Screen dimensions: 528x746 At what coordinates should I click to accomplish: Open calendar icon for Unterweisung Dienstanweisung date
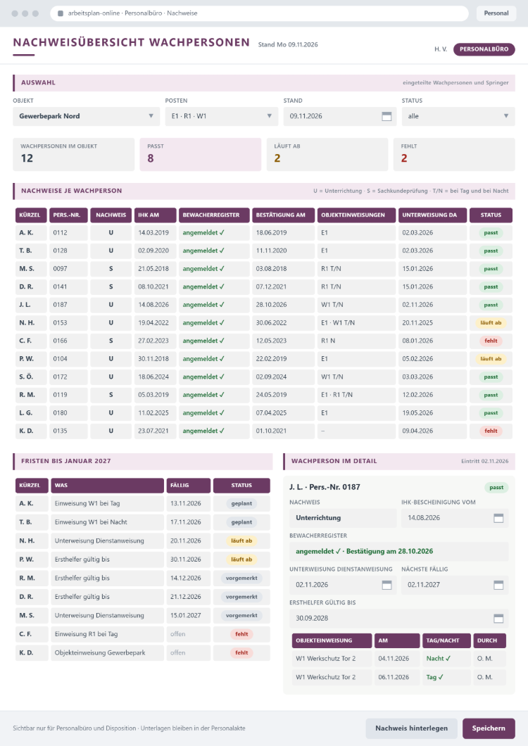point(386,586)
